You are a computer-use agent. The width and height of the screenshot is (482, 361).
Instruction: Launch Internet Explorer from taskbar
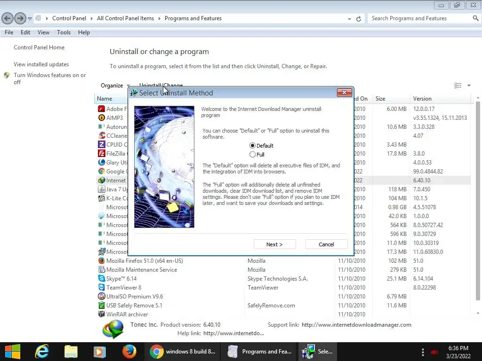point(41,352)
